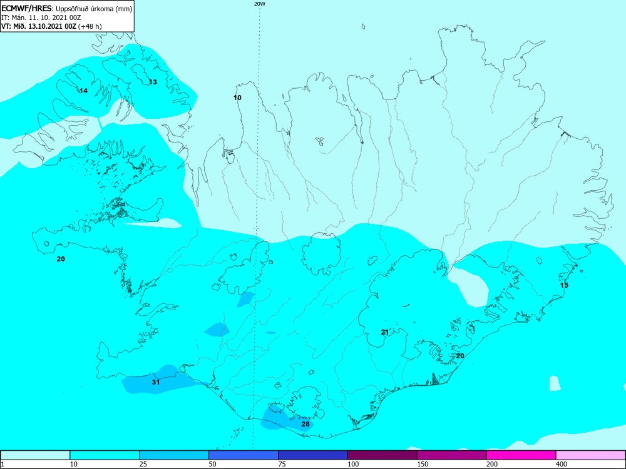Click the precipitation value 28 near the south coast
The image size is (626, 469).
(305, 424)
